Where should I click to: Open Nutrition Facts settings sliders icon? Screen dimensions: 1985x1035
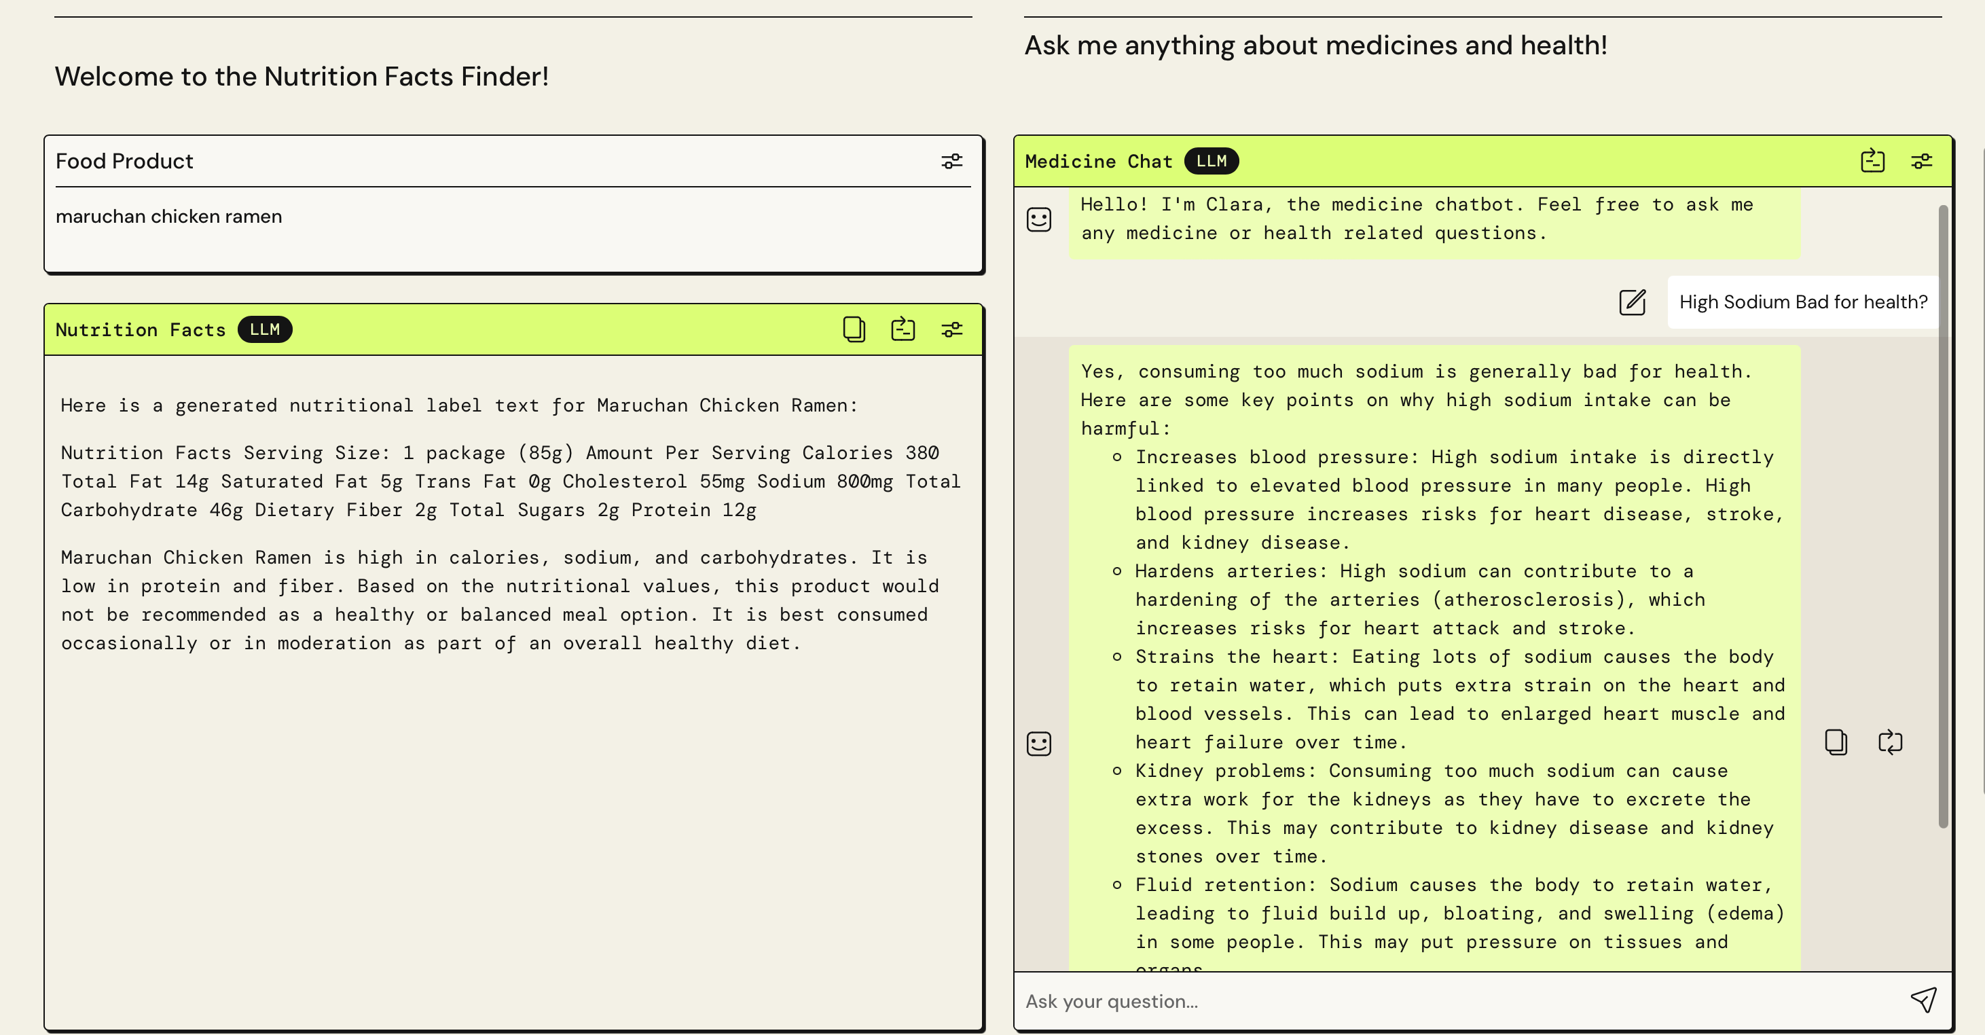(x=951, y=329)
